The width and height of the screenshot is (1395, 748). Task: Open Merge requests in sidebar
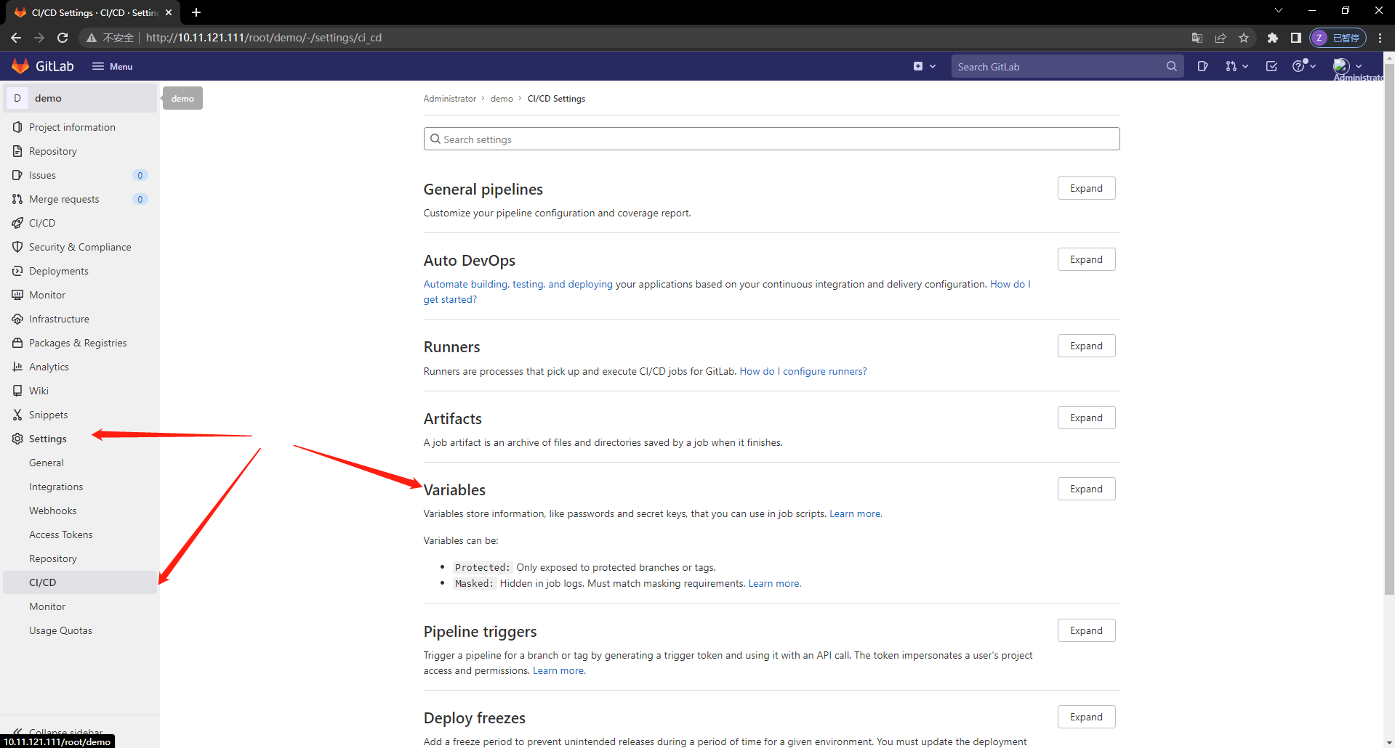(80, 199)
